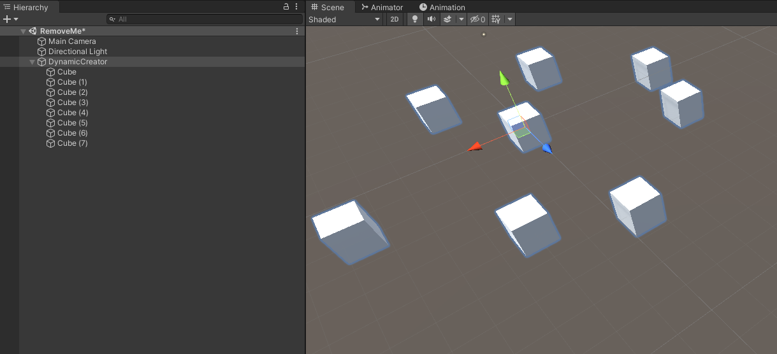Screen dimensions: 777x354
Task: Select Cube (7) in the Hierarchy
Action: [73, 143]
